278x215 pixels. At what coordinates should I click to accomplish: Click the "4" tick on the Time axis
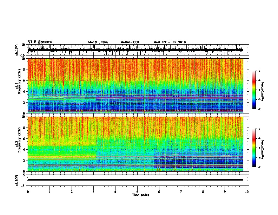[x=115, y=192]
